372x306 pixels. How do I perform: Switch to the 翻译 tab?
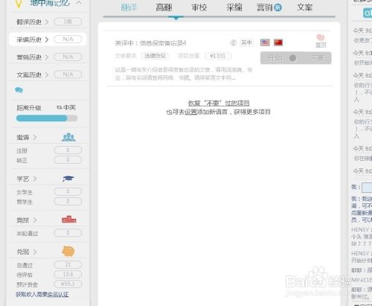pos(129,7)
